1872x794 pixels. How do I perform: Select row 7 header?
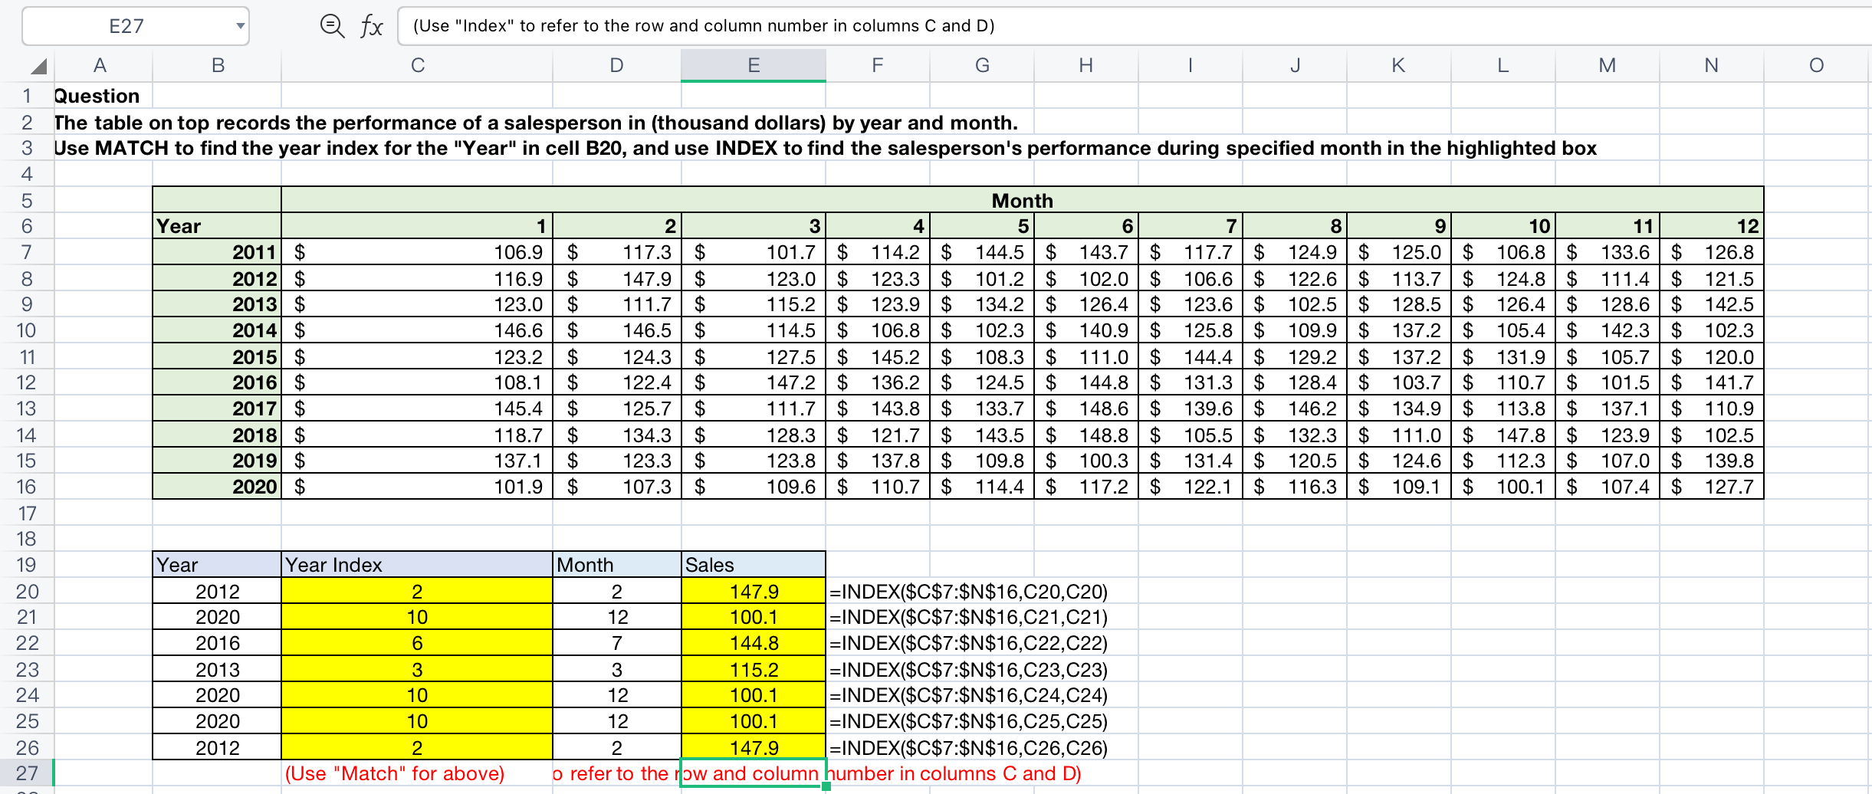[27, 252]
